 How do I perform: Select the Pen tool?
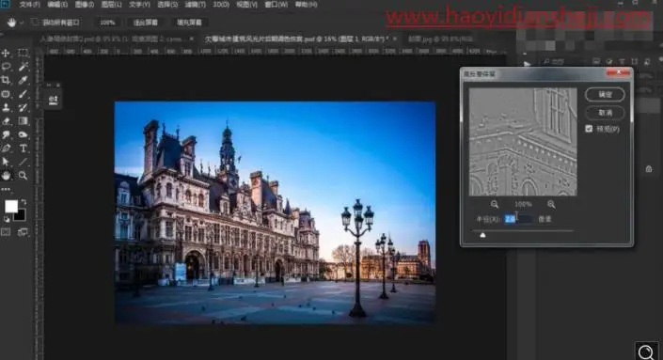point(6,148)
